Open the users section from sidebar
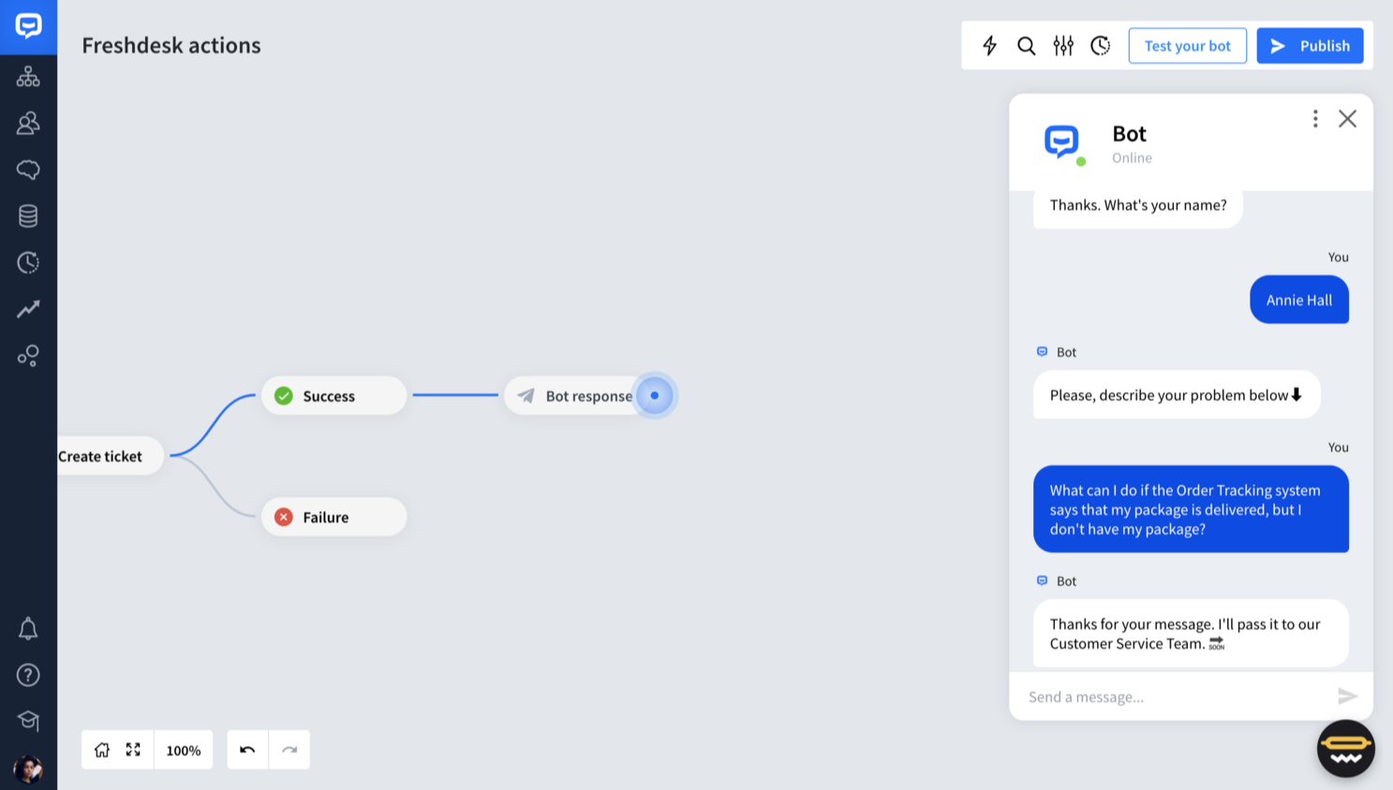 pos(28,123)
